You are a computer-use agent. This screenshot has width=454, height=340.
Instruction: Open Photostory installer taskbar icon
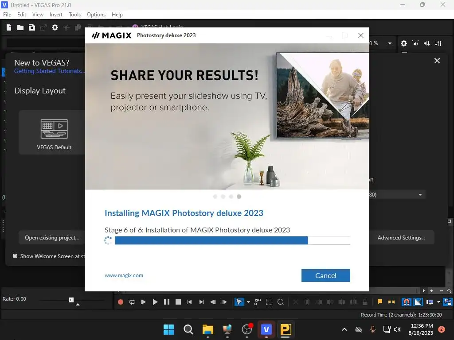(286, 329)
